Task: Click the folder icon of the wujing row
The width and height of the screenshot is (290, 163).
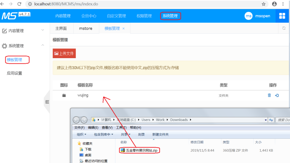Action: coord(64,95)
